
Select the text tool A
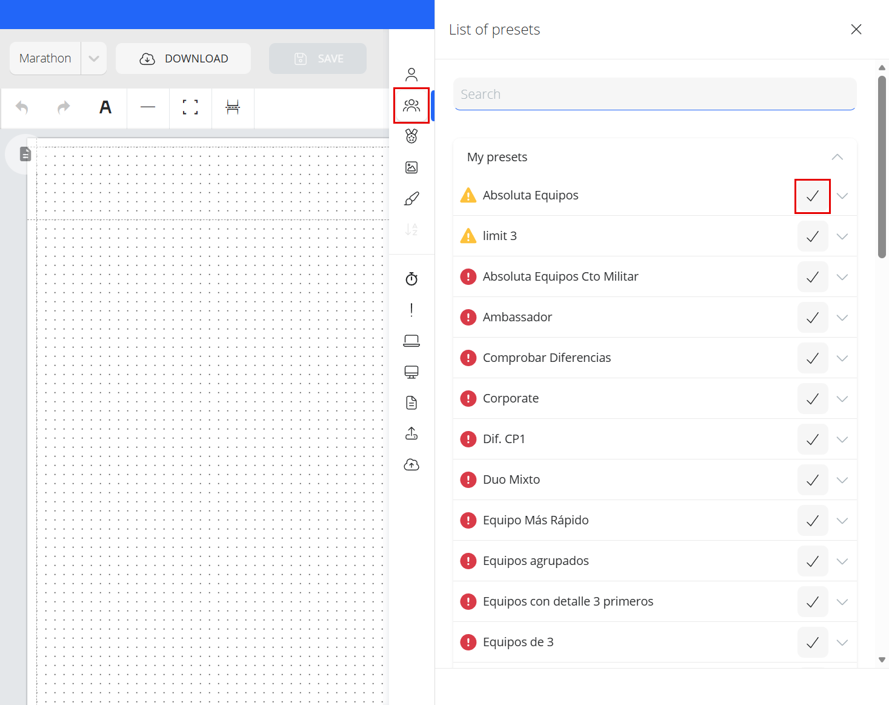pyautogui.click(x=105, y=108)
